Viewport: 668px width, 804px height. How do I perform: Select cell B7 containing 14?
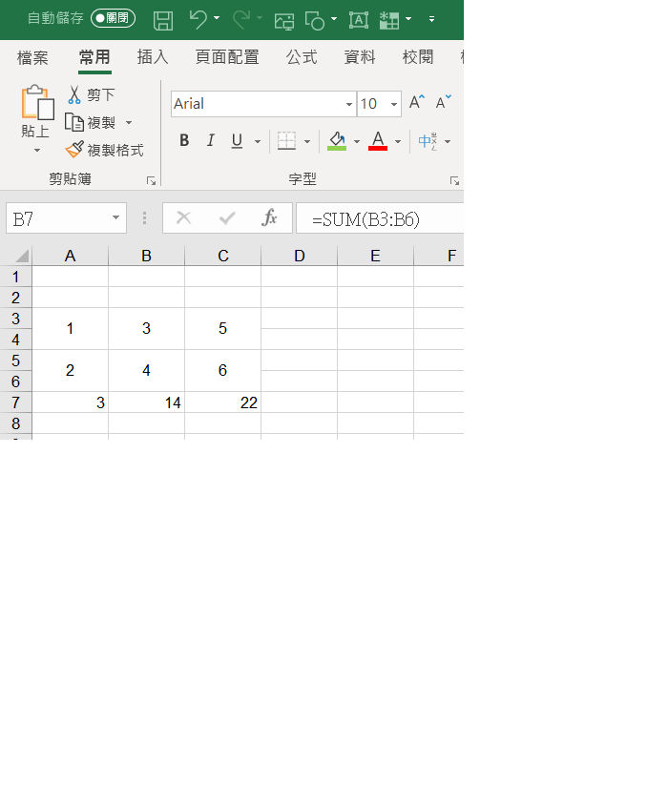[146, 402]
